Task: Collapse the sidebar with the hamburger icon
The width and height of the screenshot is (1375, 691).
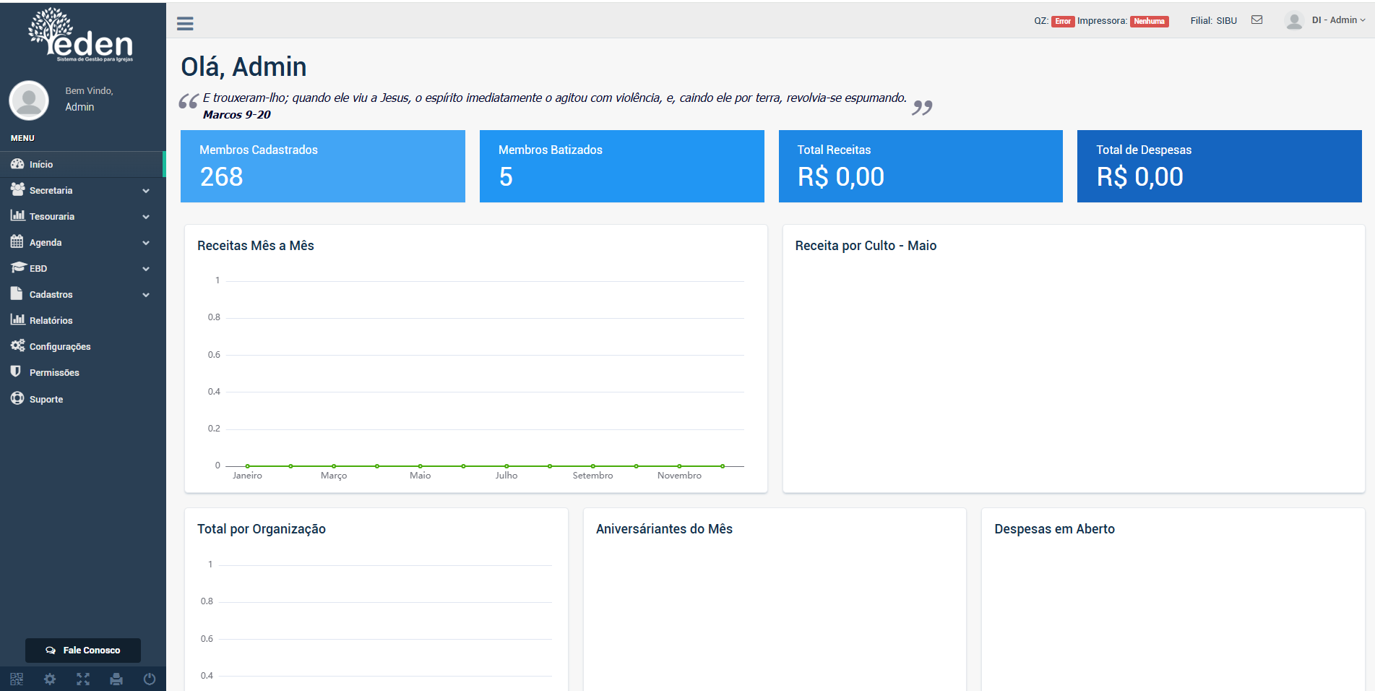Action: [185, 24]
